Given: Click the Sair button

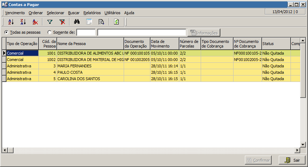Looking at the screenshot, I should pos(292,160).
